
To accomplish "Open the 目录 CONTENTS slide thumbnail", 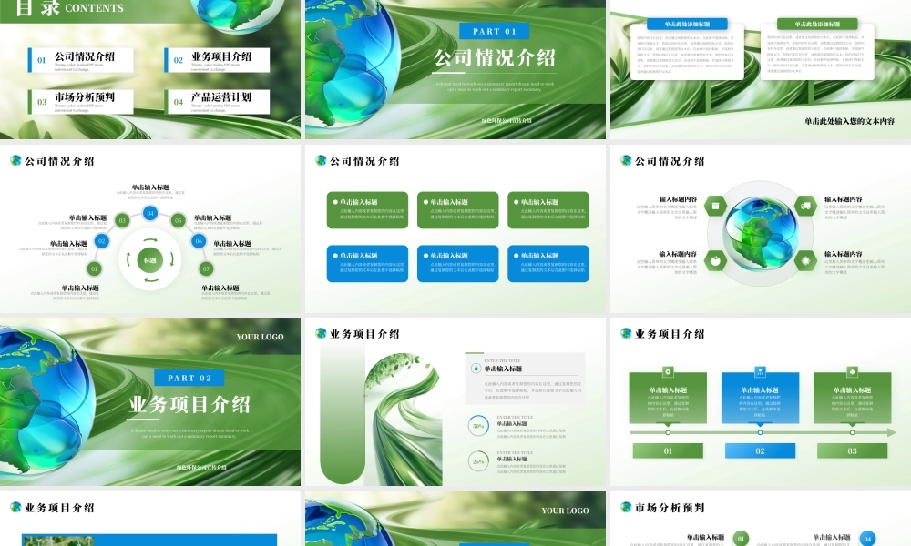I will 150,69.
